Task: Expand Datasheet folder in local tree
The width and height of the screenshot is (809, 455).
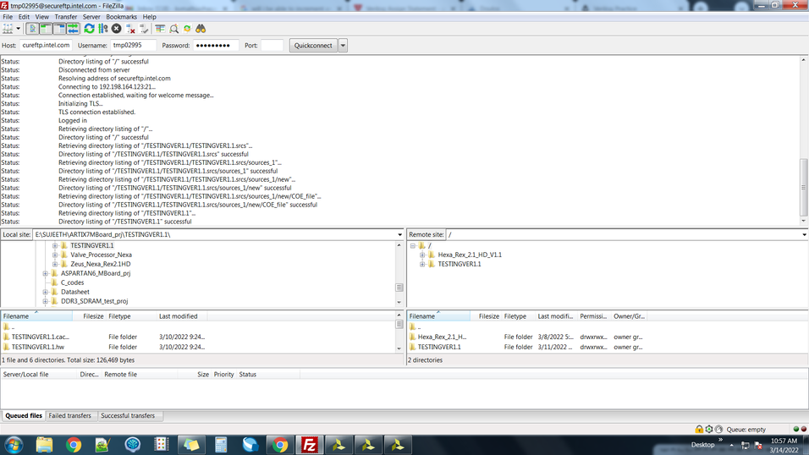Action: pos(46,292)
